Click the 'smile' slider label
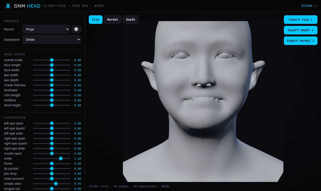 click(8, 159)
